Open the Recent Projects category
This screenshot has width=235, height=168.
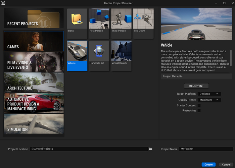(34, 19)
